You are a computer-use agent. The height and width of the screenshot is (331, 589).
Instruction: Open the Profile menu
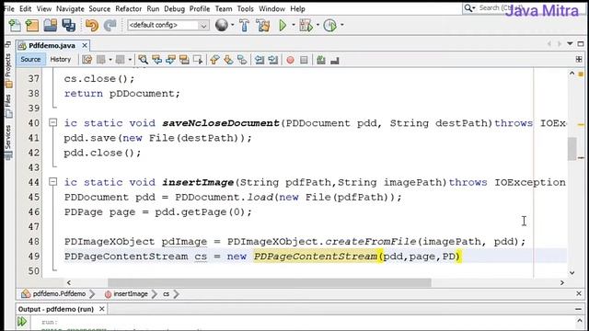pyautogui.click(x=200, y=8)
